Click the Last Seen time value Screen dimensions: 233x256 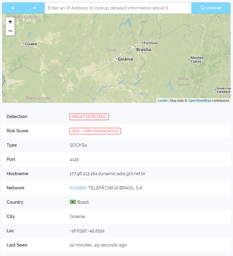click(98, 245)
